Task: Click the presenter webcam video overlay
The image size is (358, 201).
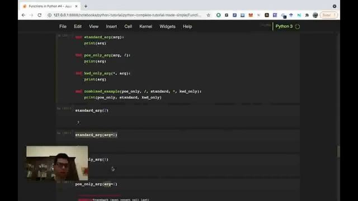Action: coord(57,163)
